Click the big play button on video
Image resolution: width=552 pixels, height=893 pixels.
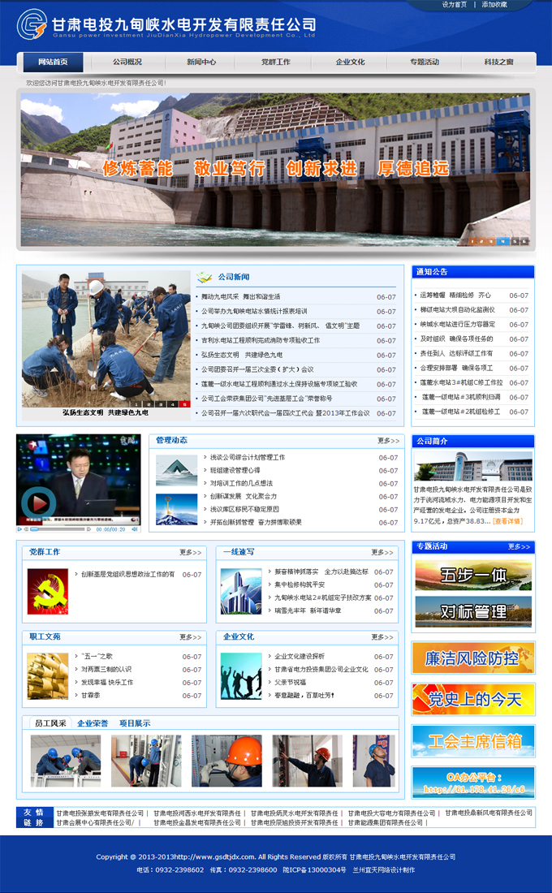(x=38, y=503)
